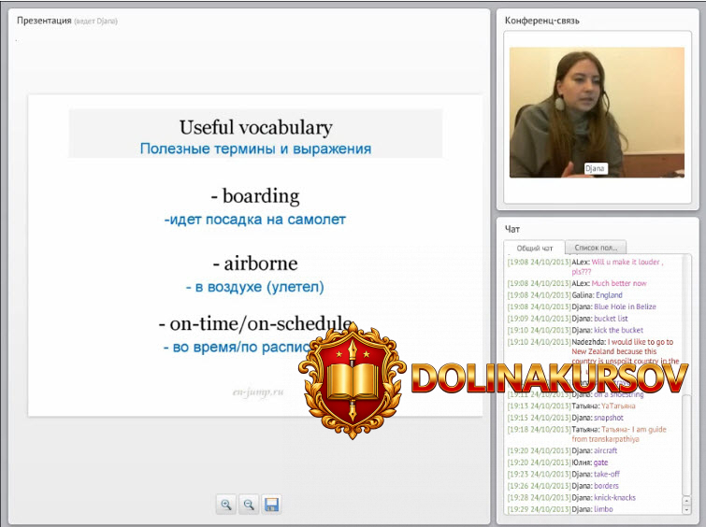Click the 'knick-knacks' chat message
This screenshot has width=706, height=527.
tap(614, 497)
